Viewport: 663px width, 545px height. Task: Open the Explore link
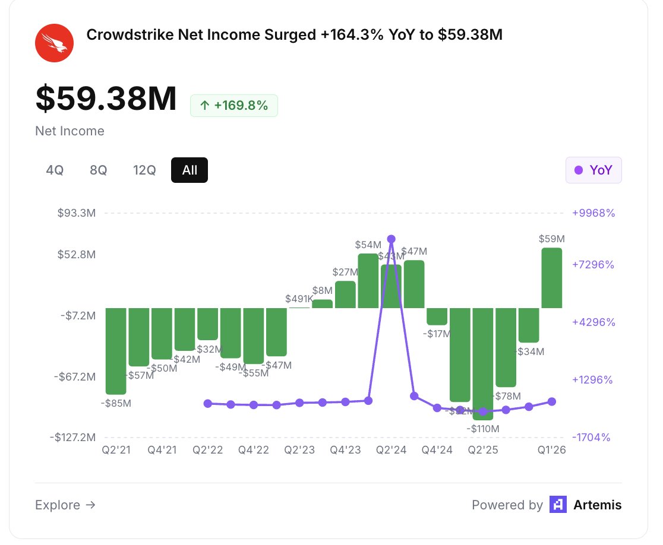(65, 505)
